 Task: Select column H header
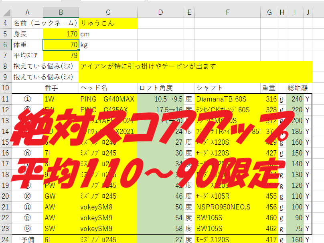[x=282, y=12]
